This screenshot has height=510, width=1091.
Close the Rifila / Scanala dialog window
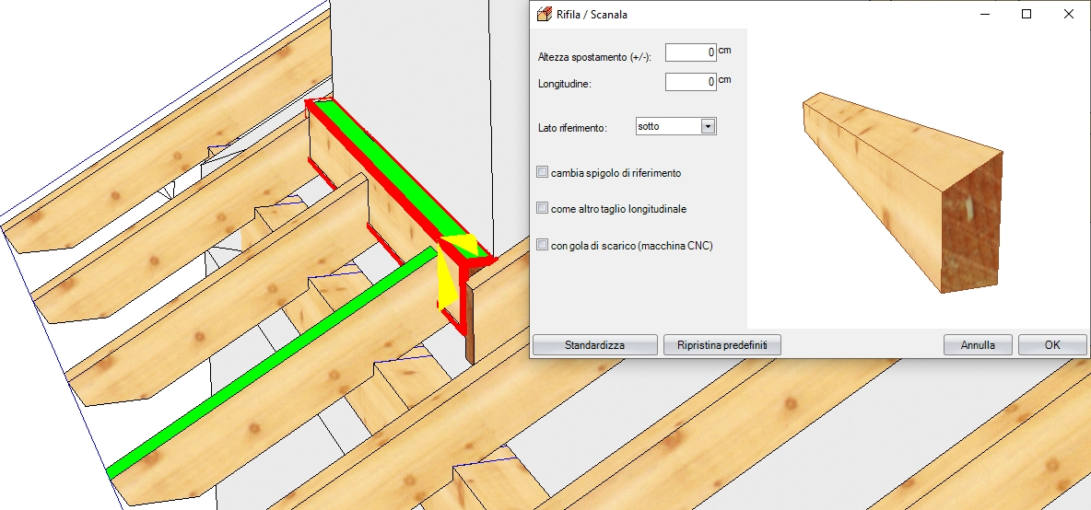(1069, 15)
